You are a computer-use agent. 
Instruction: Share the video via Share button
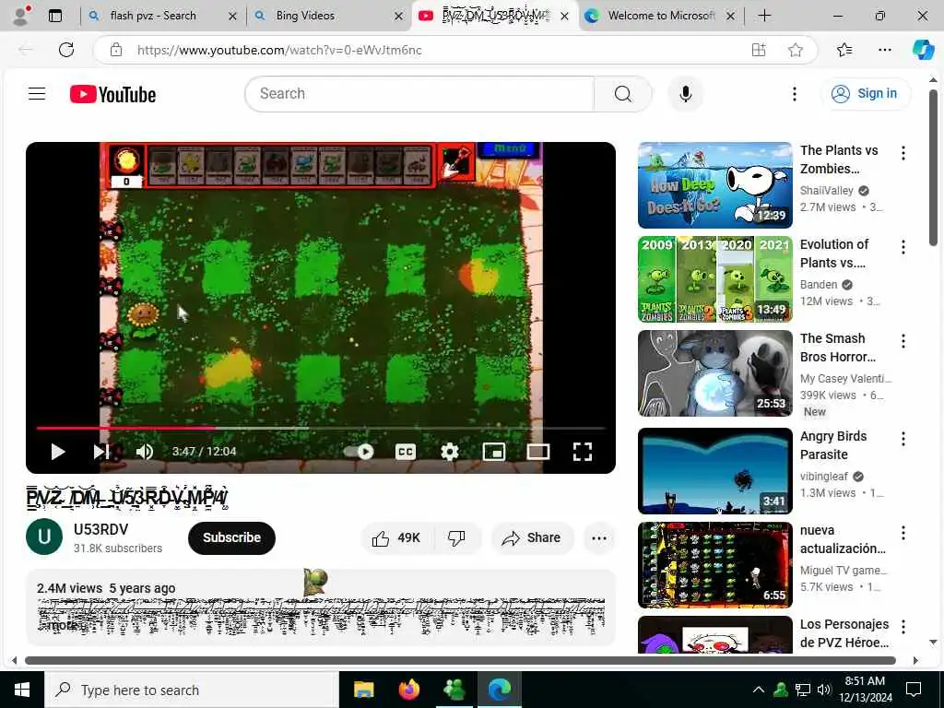pos(532,538)
